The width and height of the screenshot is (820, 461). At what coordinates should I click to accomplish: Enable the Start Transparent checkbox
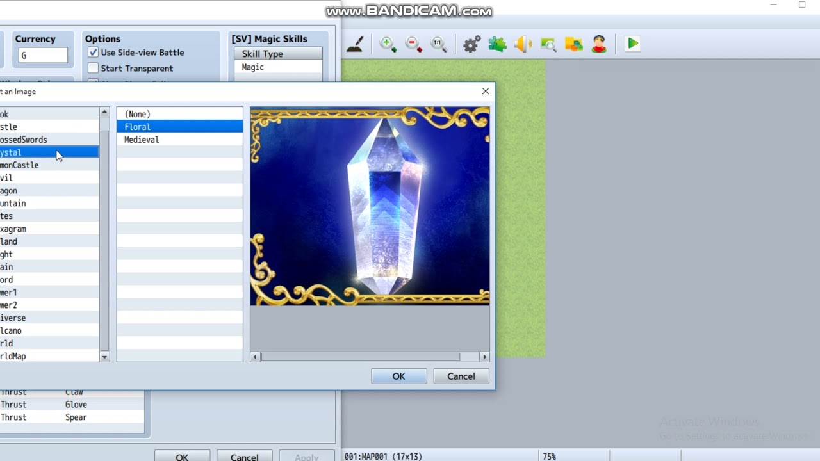point(94,68)
